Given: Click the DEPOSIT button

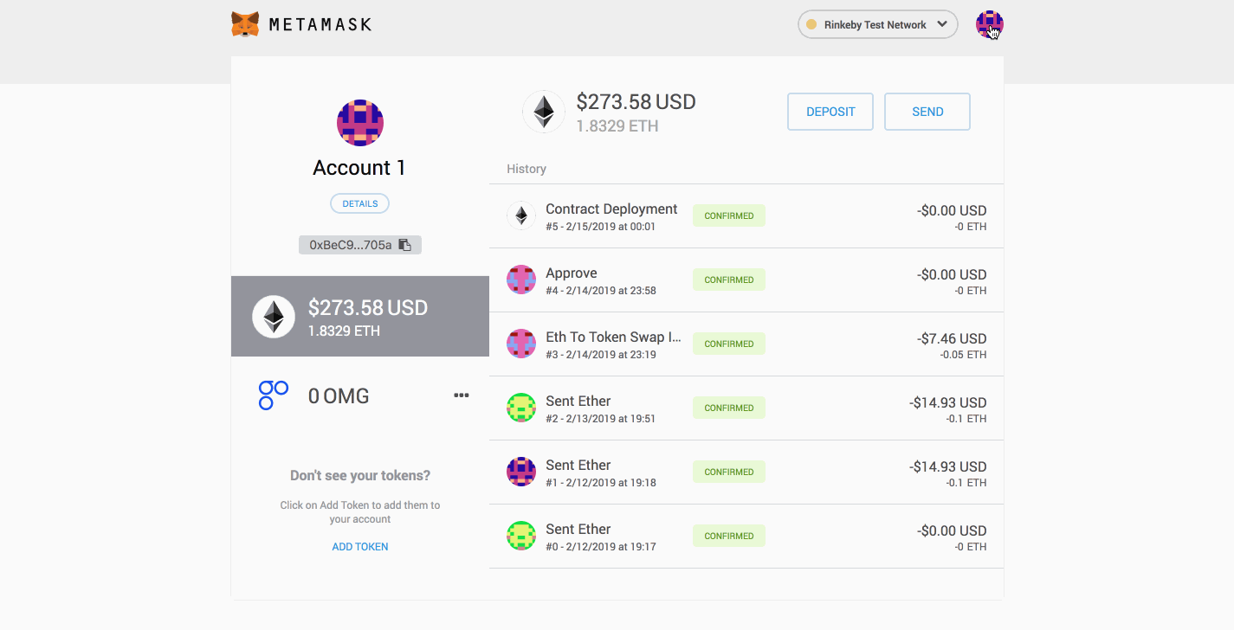Looking at the screenshot, I should point(830,112).
